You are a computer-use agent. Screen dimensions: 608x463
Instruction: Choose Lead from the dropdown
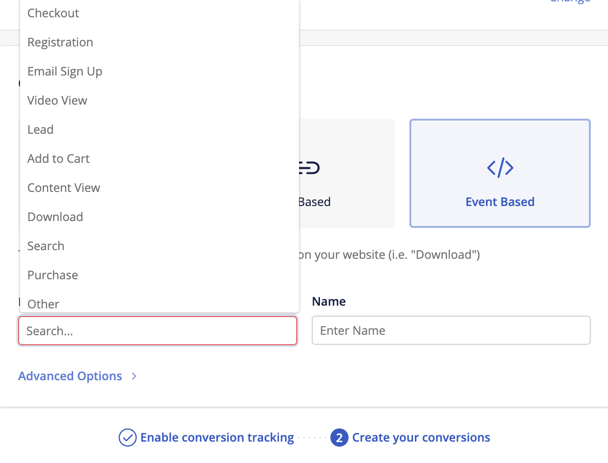click(40, 129)
